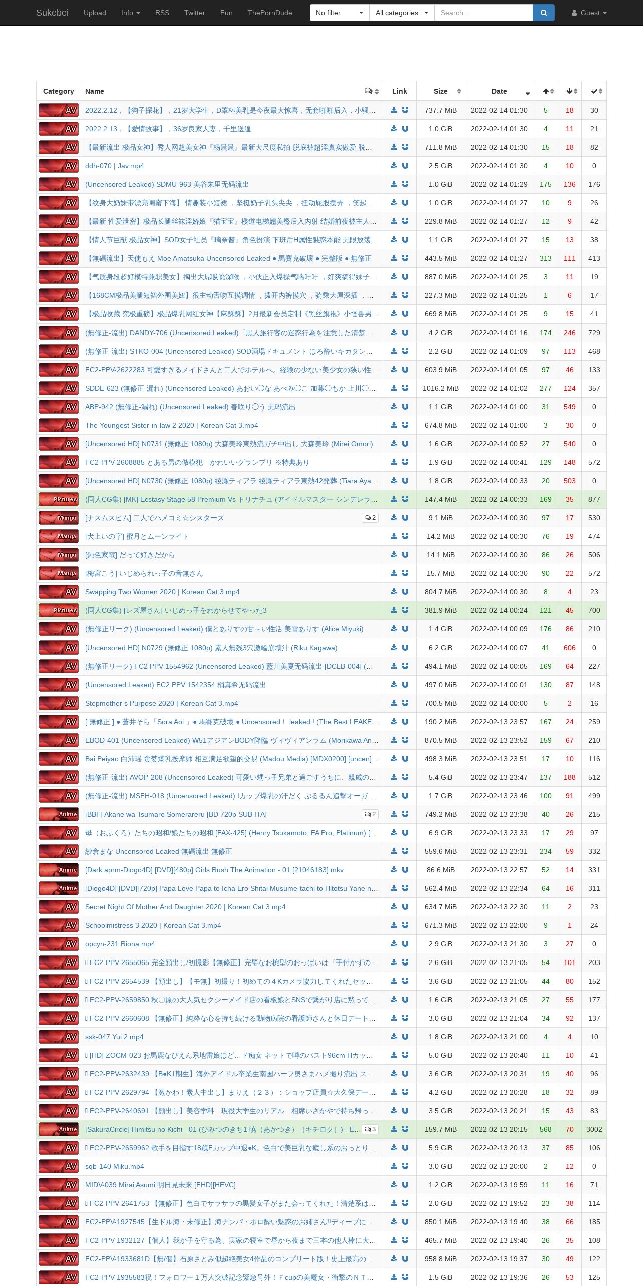This screenshot has width=643, height=1286.
Task: Click size cell 86.6 MiB
Action: click(x=441, y=870)
